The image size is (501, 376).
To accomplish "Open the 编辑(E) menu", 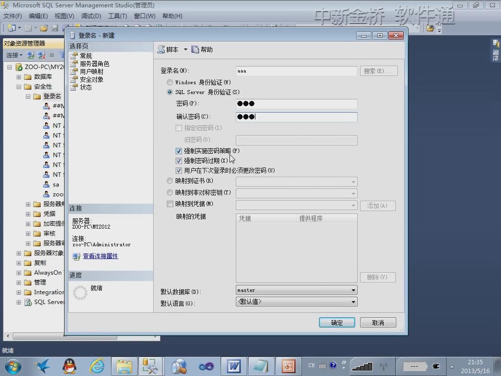I will [38, 16].
